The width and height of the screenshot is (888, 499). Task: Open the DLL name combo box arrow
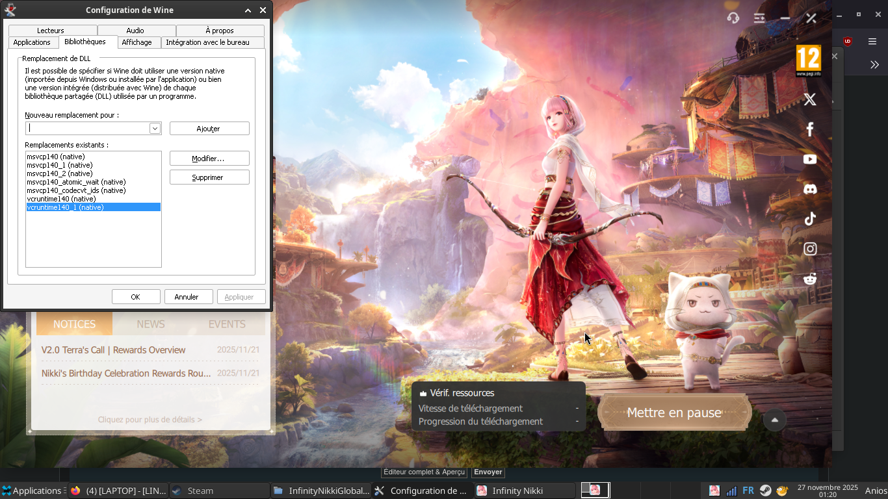click(155, 129)
